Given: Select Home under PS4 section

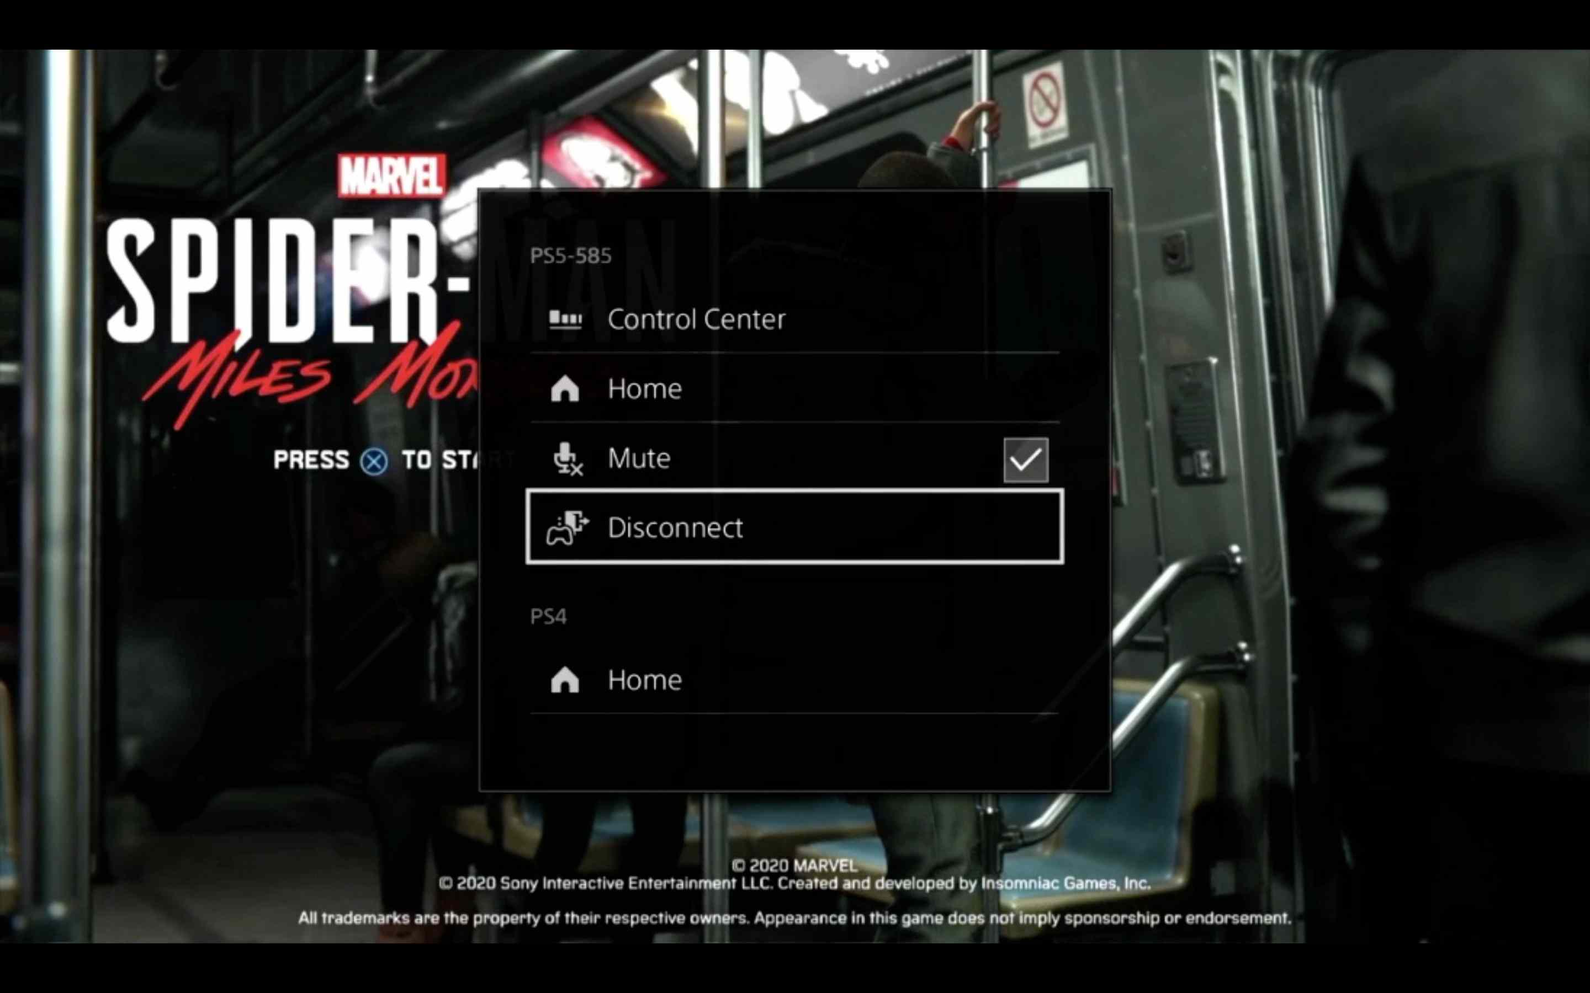Looking at the screenshot, I should (794, 679).
